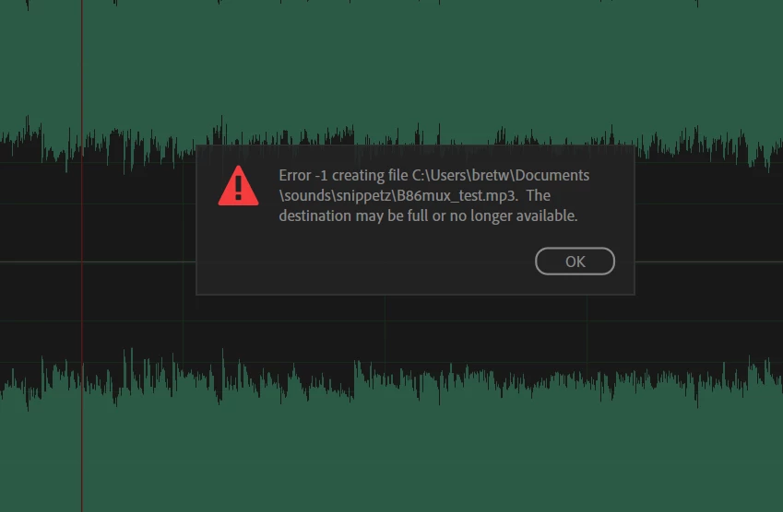Click the empty dialog area left of OK
The image size is (783, 512).
click(x=364, y=262)
